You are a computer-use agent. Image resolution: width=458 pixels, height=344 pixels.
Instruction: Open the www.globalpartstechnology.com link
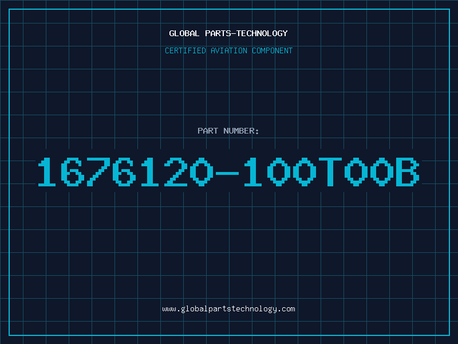point(228,309)
